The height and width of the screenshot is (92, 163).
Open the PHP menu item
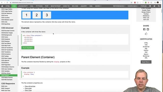pos(47,6)
